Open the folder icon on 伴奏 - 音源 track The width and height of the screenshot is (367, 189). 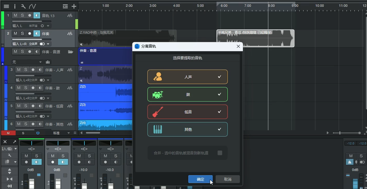70,52
